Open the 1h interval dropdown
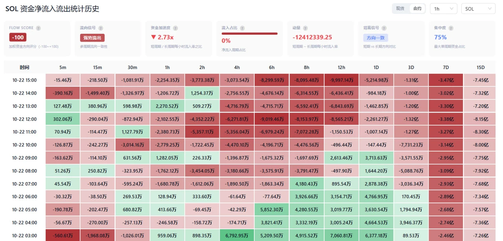 444,9
